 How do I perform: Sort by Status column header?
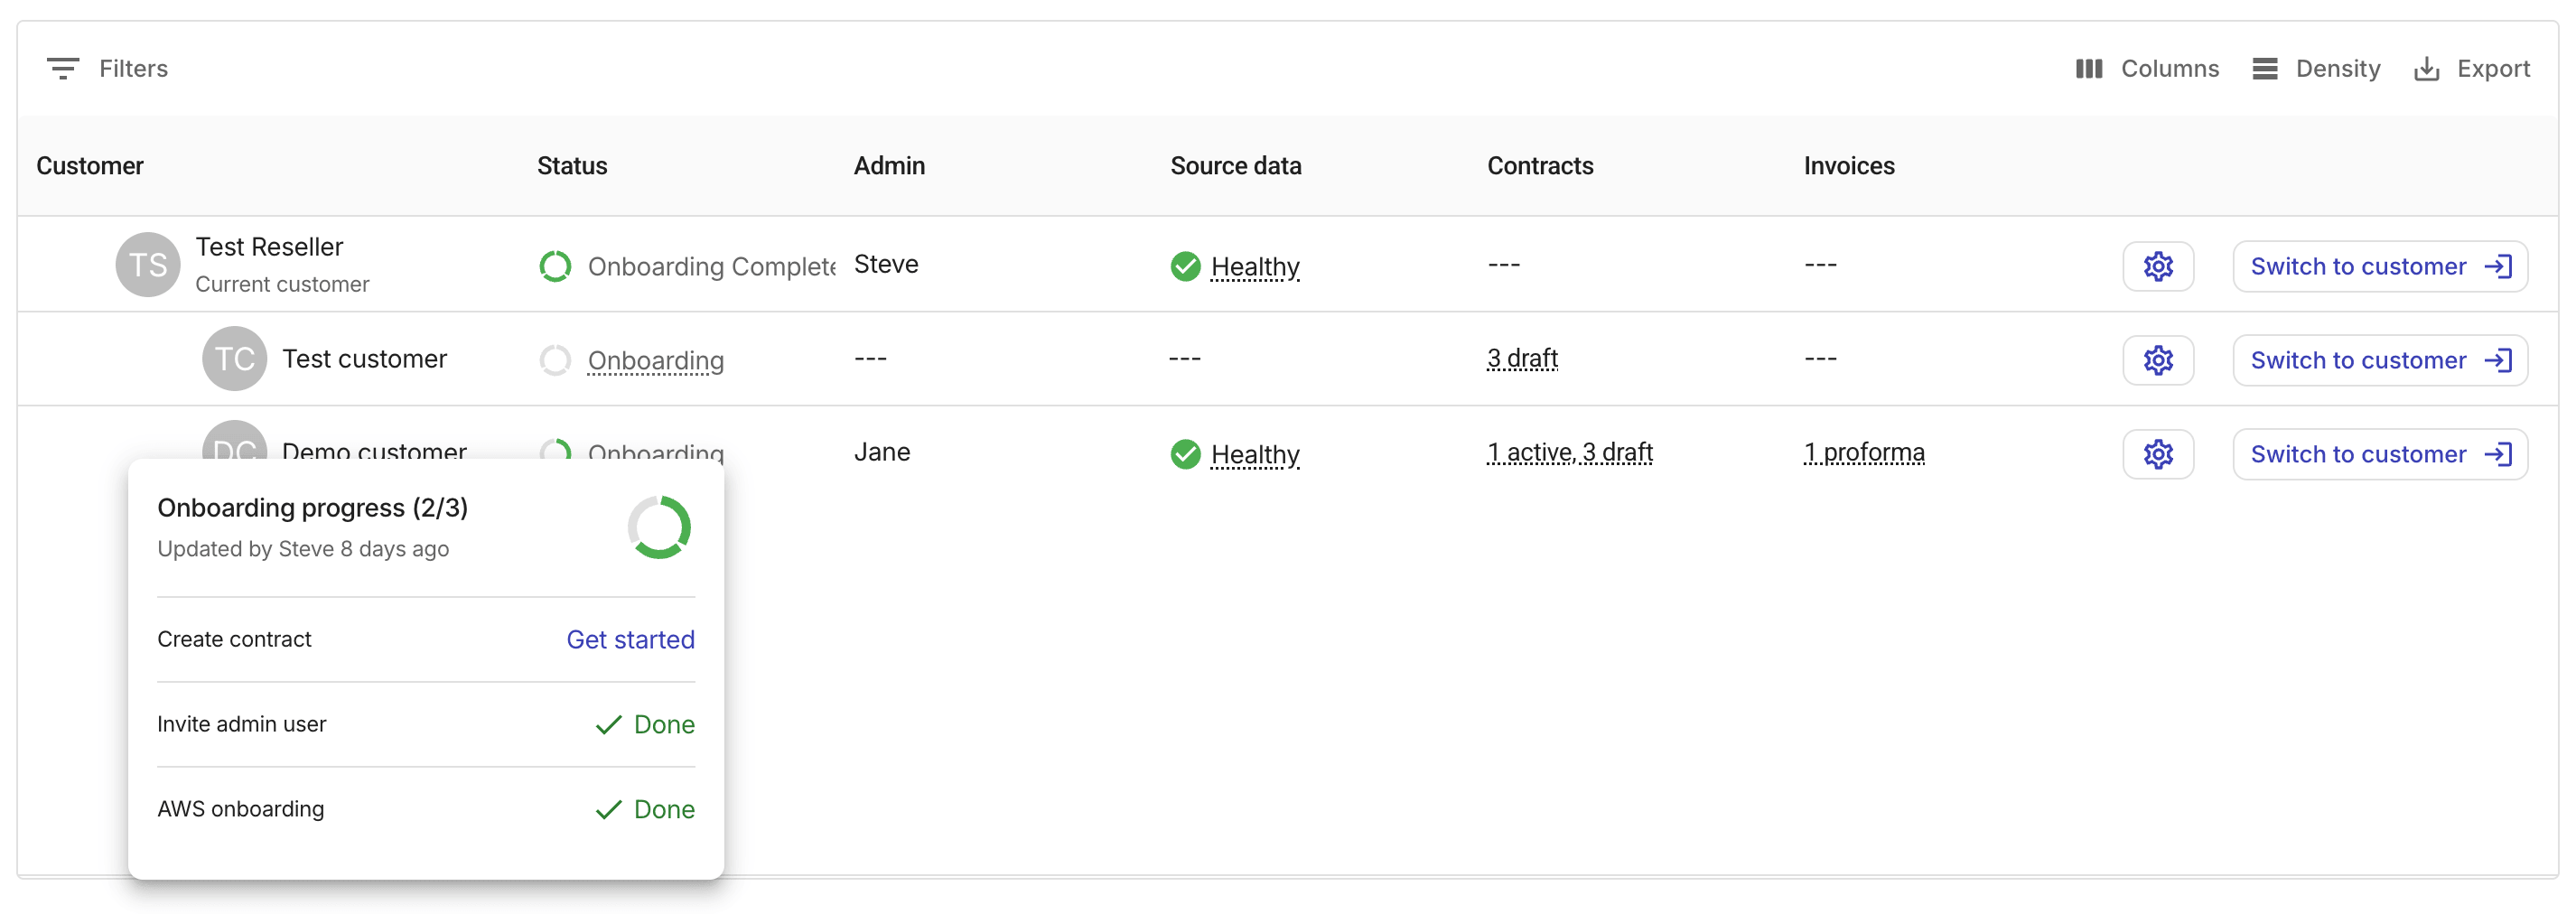(572, 166)
